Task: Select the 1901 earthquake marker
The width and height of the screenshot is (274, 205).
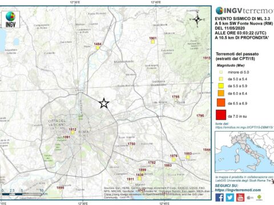Action: tap(152, 42)
